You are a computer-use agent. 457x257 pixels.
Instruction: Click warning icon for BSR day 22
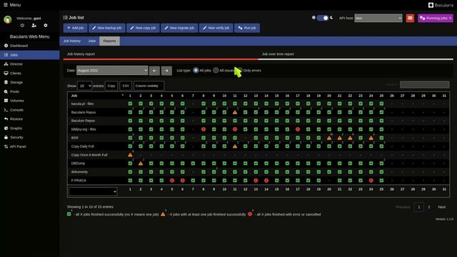coord(350,138)
